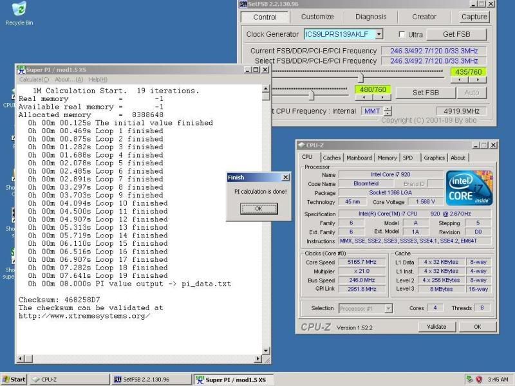Expand the Clock Generator dropdown

click(x=378, y=34)
